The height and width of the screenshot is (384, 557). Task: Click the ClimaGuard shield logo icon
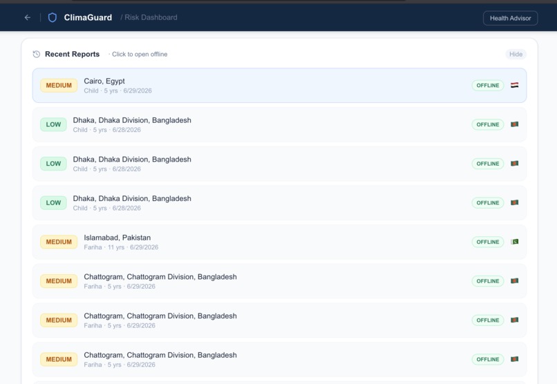[53, 17]
